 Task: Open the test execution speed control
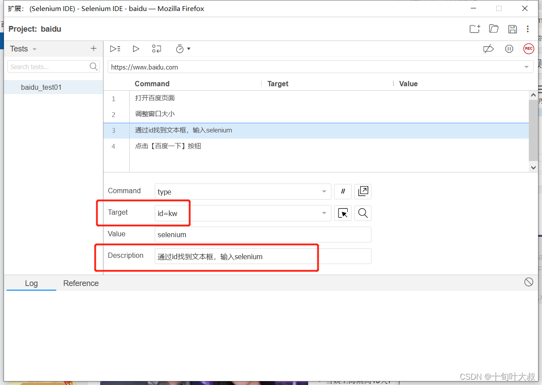point(183,49)
